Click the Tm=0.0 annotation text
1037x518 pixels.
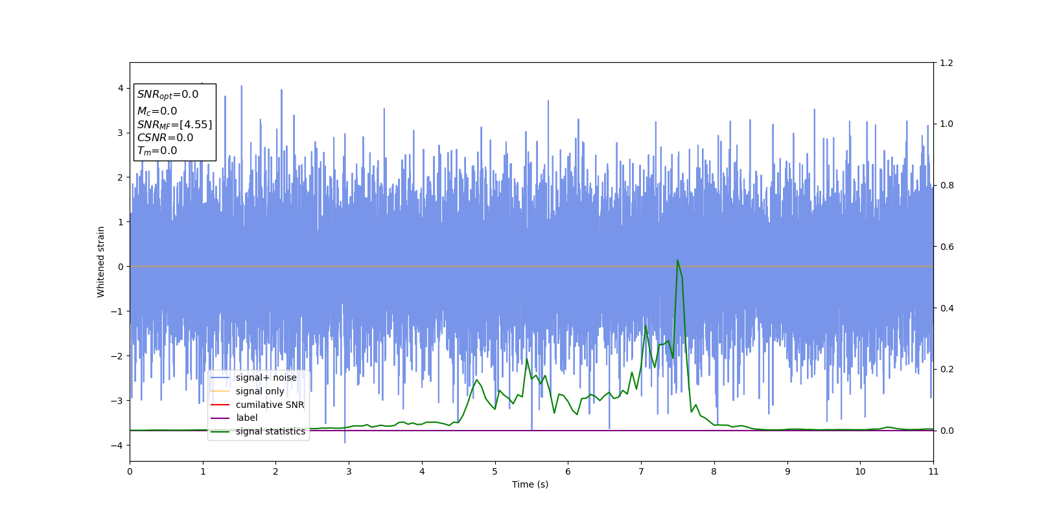click(x=157, y=151)
